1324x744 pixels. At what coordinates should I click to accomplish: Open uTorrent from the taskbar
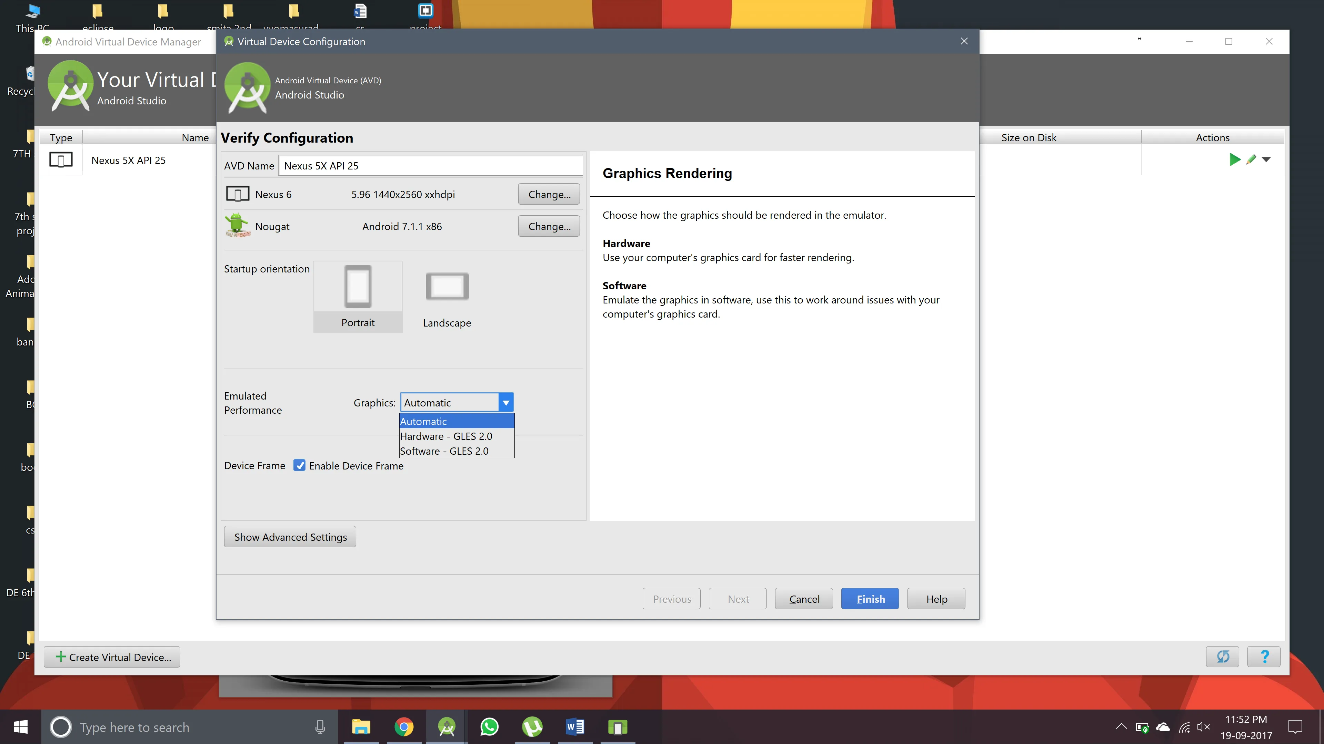(x=532, y=727)
